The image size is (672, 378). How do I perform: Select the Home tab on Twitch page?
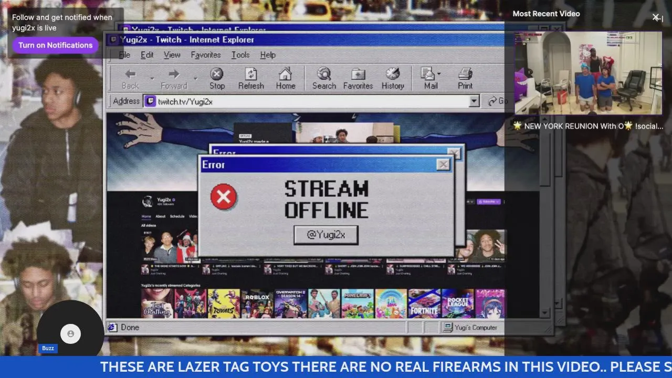pos(146,216)
